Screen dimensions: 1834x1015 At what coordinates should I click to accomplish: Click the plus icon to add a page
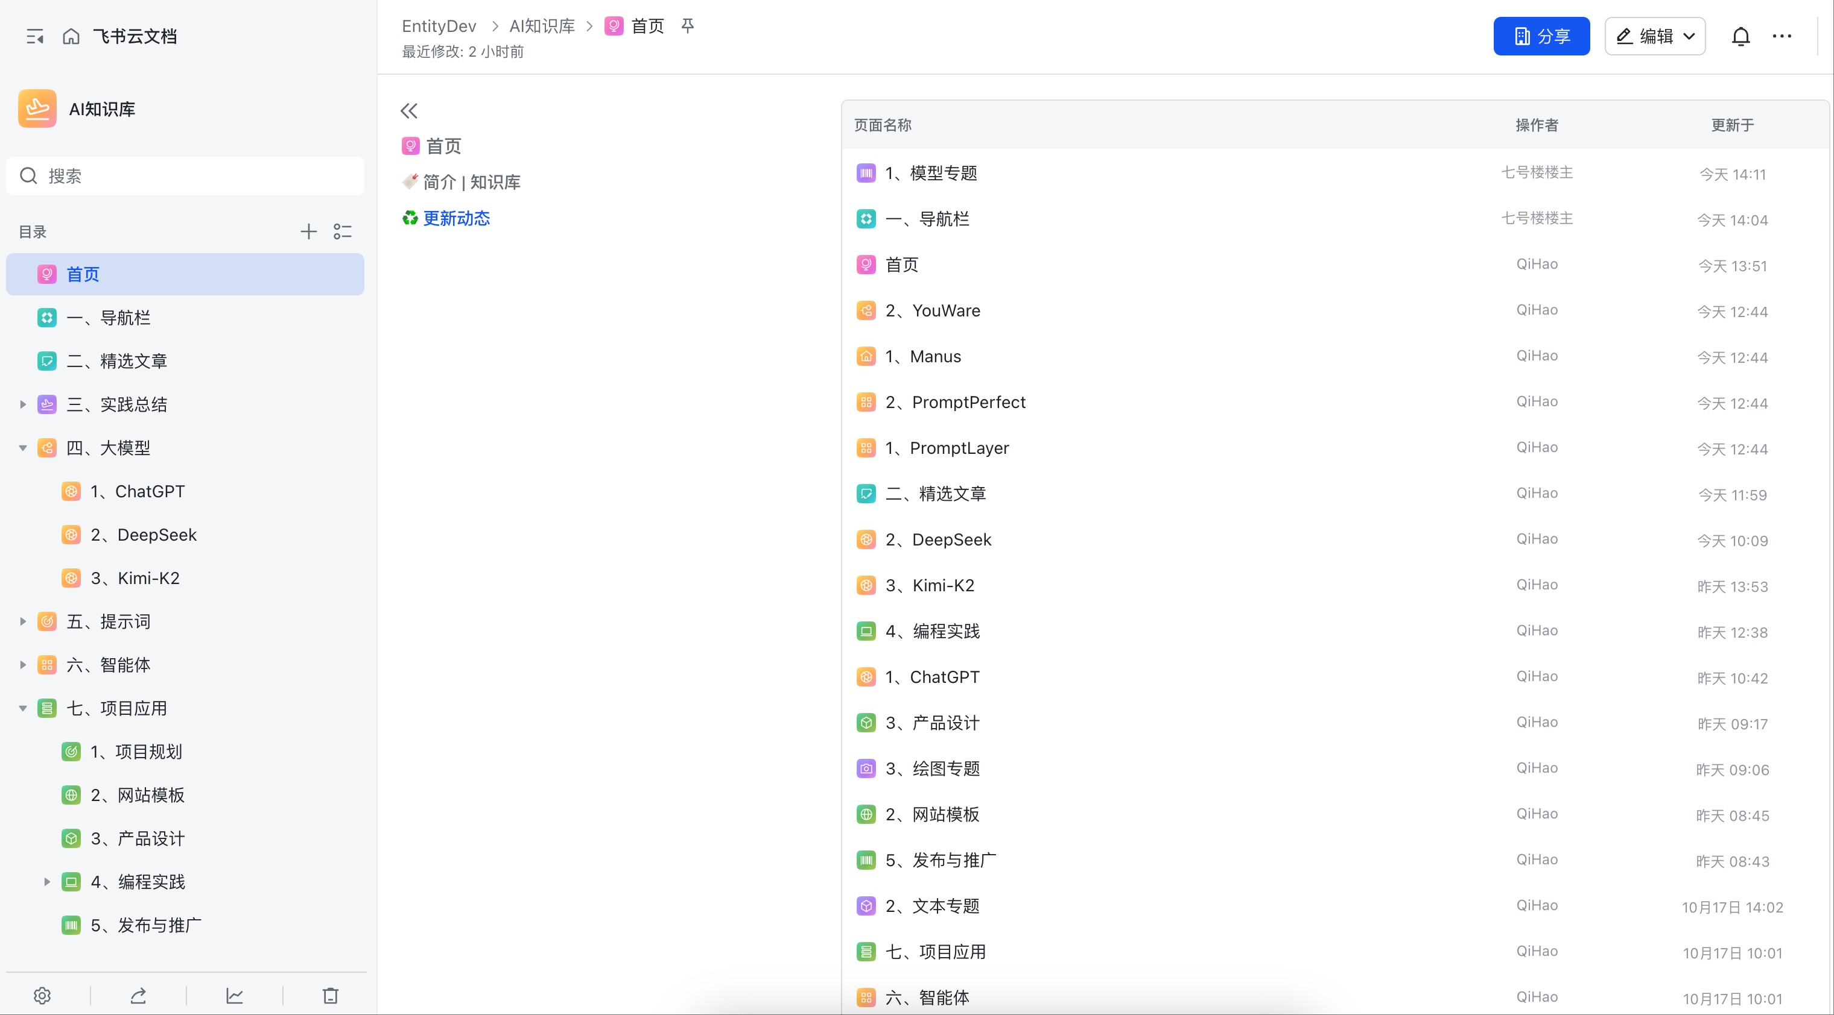pyautogui.click(x=308, y=232)
